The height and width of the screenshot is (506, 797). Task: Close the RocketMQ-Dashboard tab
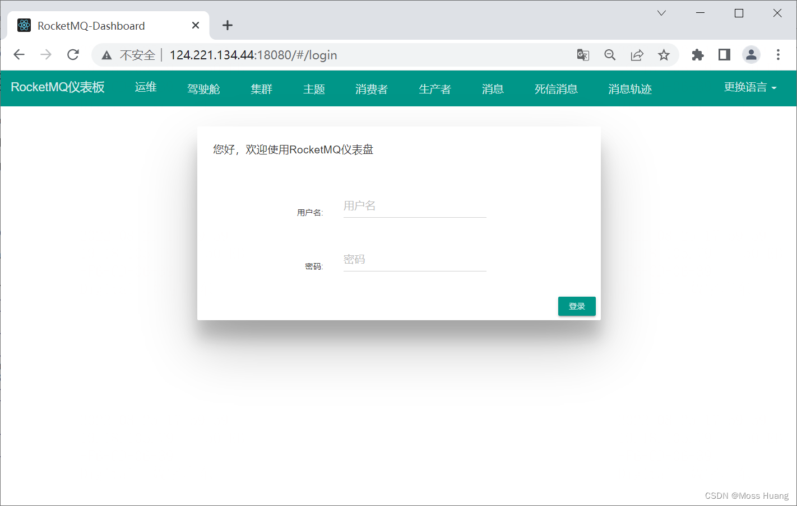pyautogui.click(x=196, y=25)
